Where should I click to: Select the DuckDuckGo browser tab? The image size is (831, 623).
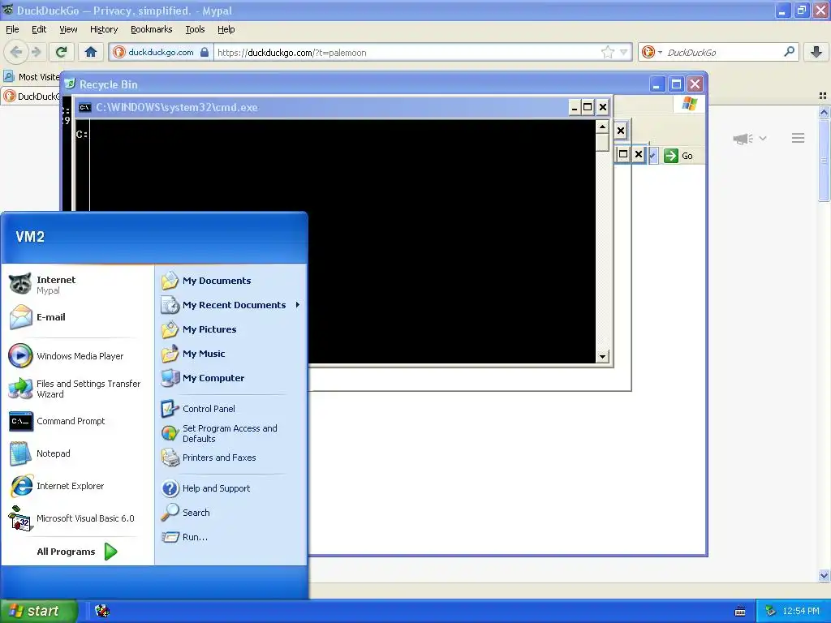click(31, 96)
